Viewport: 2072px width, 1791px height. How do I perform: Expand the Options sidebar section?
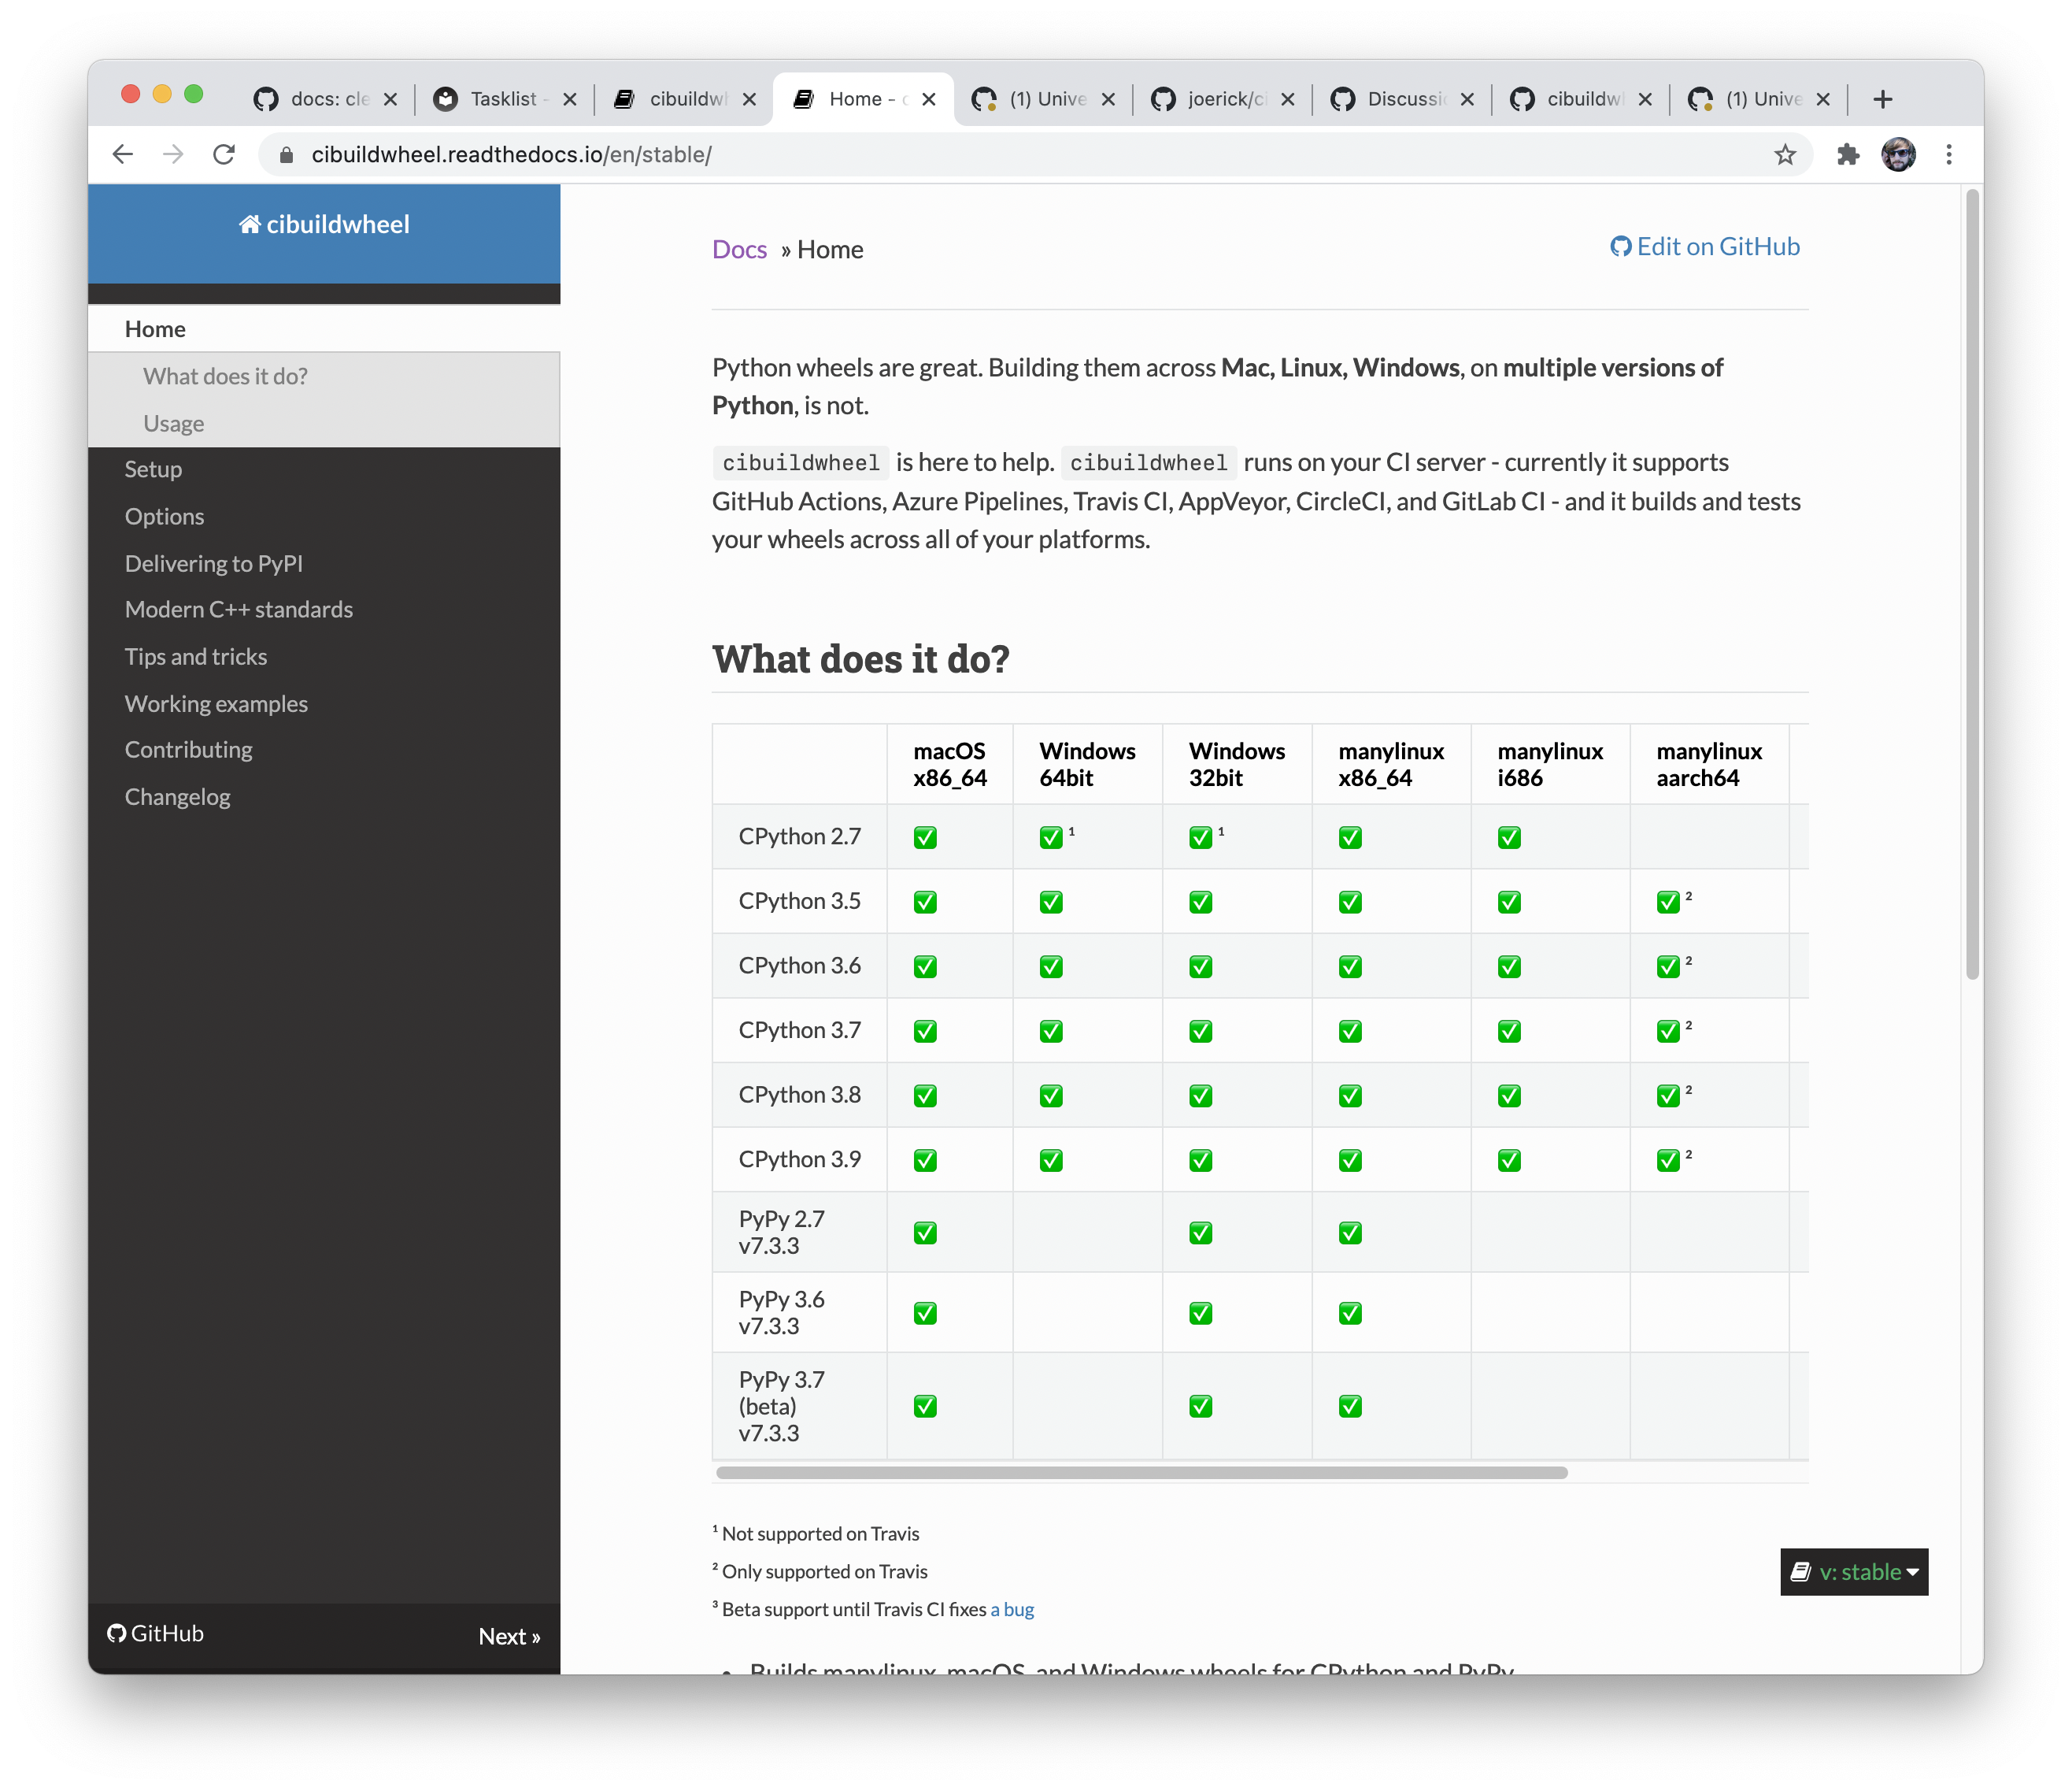coord(164,517)
